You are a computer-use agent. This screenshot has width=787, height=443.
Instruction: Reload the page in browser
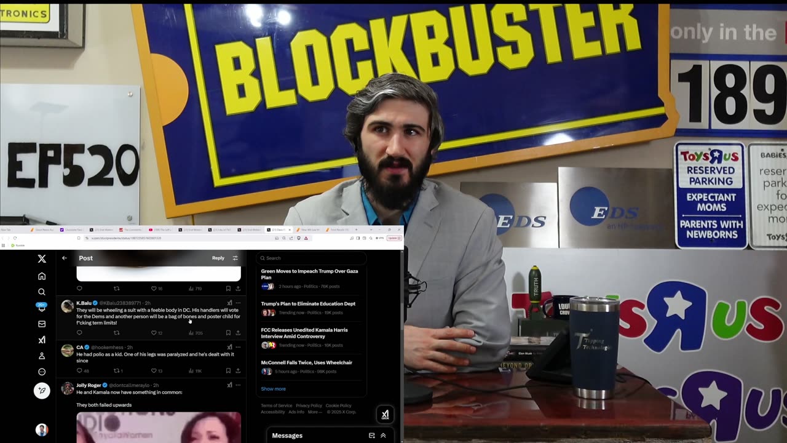point(15,238)
